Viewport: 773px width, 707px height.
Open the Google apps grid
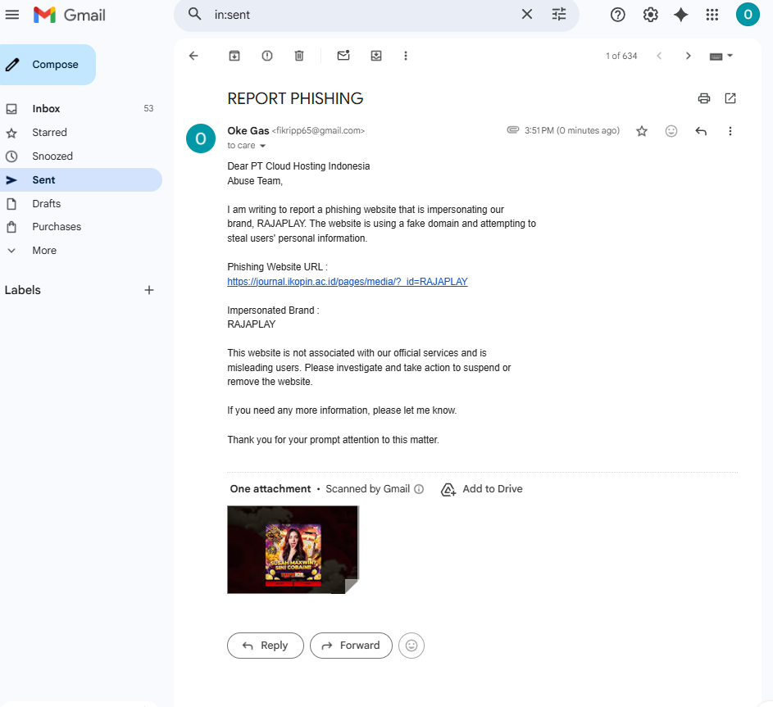click(712, 15)
